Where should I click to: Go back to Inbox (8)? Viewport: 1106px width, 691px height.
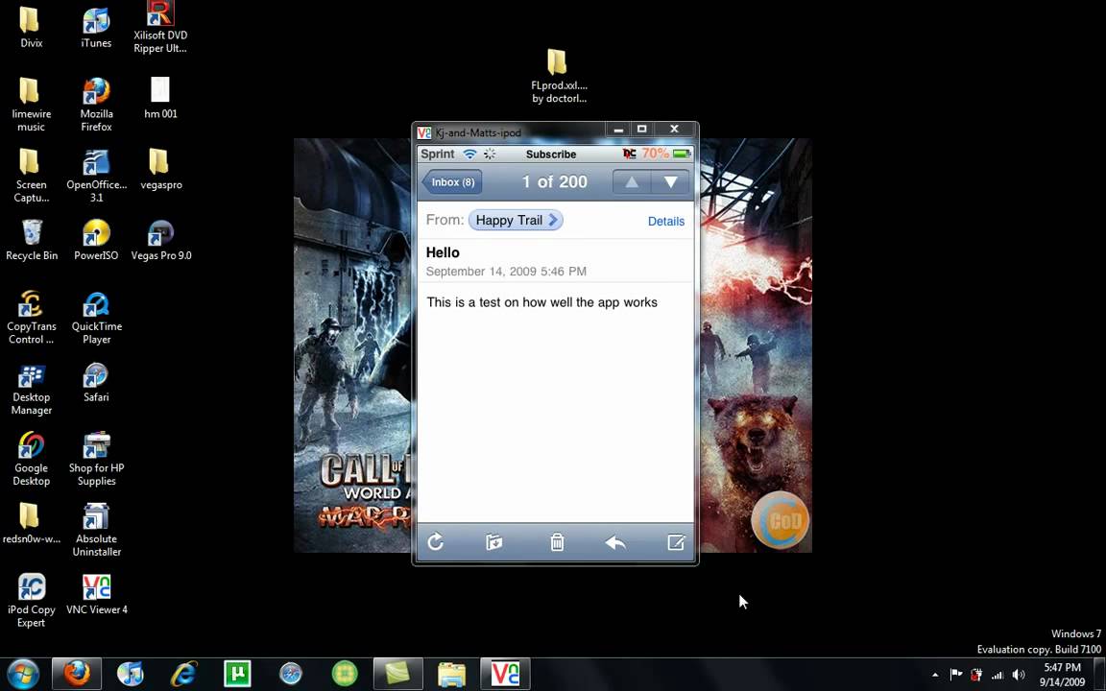tap(451, 182)
